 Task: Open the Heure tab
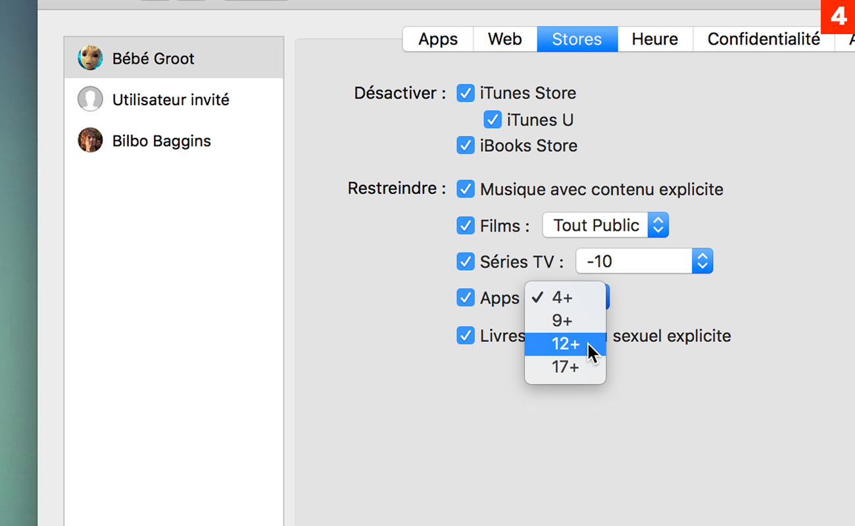tap(655, 39)
